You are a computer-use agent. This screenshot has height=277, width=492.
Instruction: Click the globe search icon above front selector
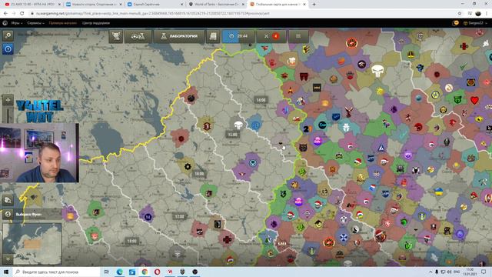[8, 200]
